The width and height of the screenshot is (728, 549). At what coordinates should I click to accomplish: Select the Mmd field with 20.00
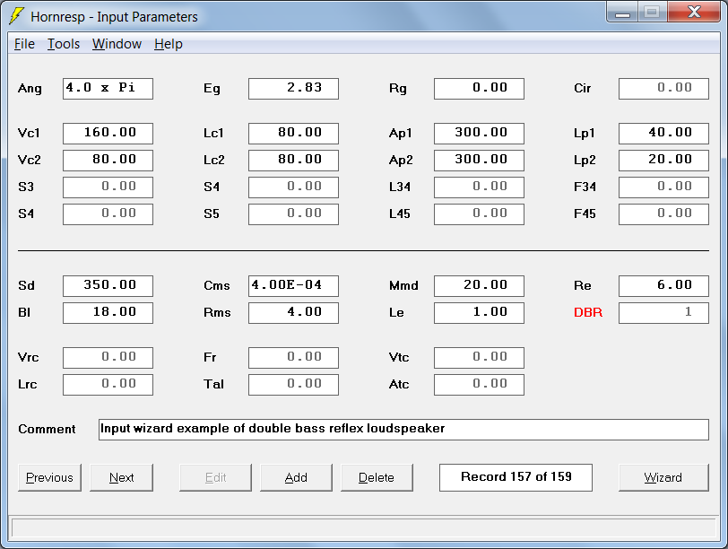(479, 285)
